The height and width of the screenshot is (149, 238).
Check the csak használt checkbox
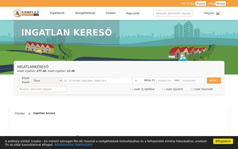(192, 89)
